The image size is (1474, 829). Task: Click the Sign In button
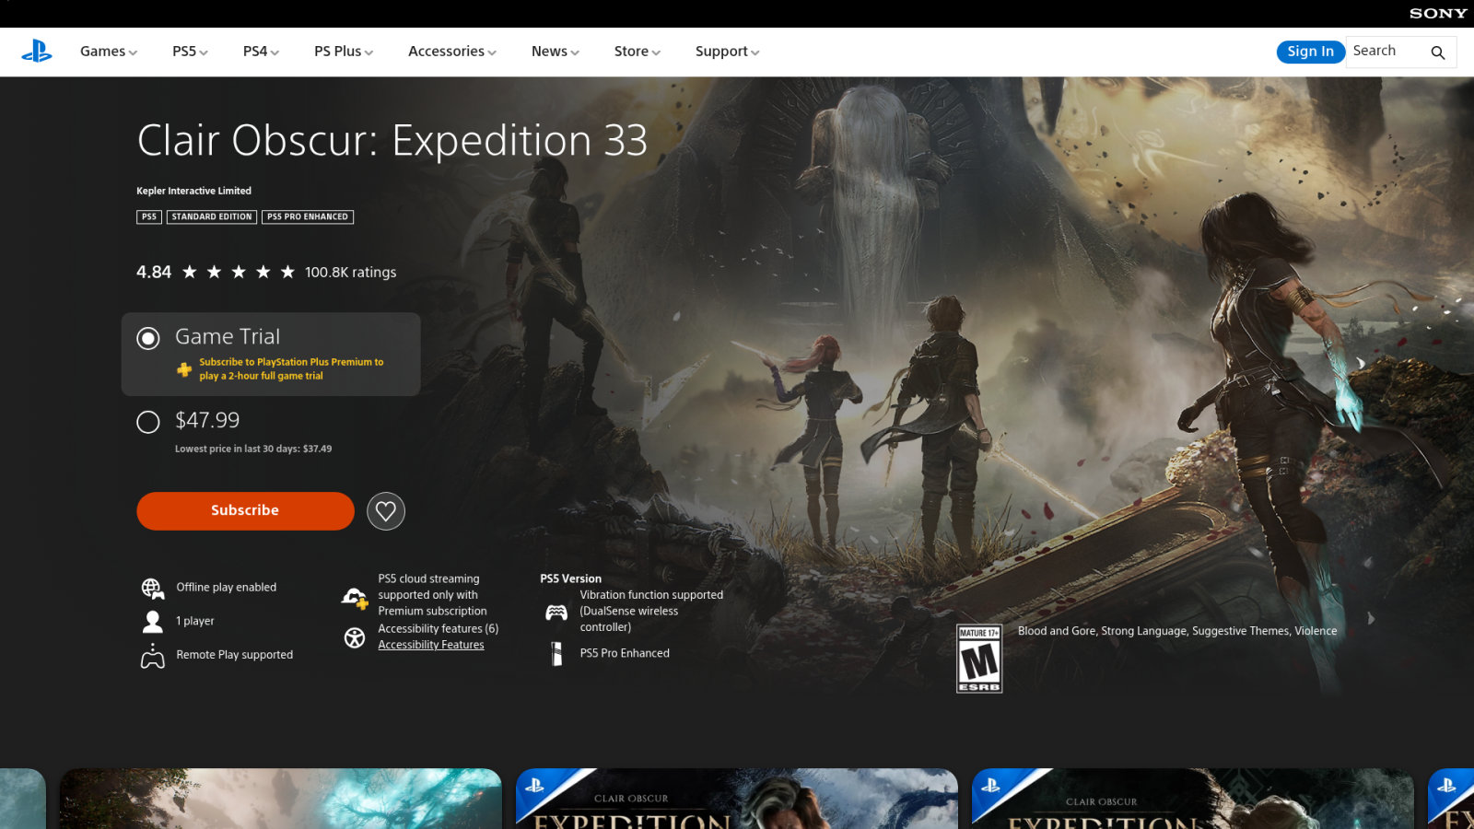point(1311,52)
